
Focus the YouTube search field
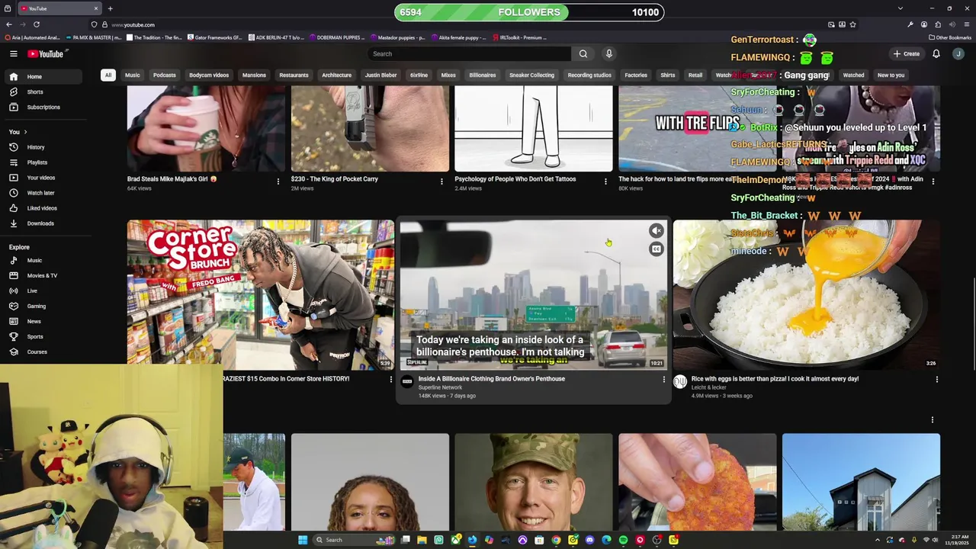pos(469,54)
